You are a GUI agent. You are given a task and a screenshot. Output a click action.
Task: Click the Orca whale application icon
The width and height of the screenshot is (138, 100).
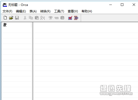coord(5,5)
